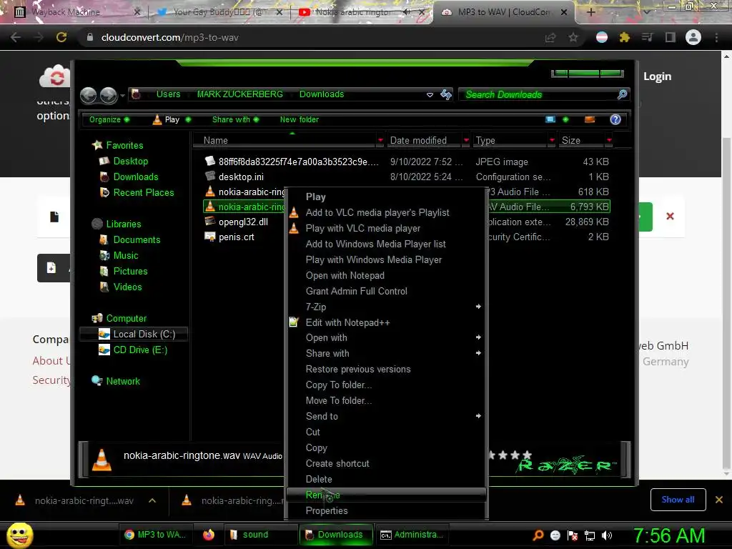Choose Grant Admin Full Control

387,292
